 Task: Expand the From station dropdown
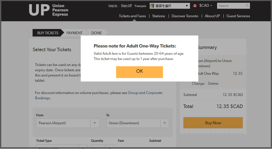[x=95, y=123]
